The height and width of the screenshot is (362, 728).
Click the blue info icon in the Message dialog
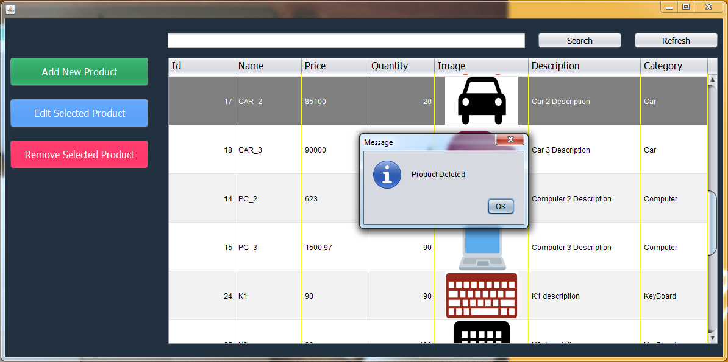coord(387,175)
